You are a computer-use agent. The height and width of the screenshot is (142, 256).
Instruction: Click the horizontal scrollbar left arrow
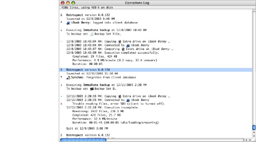pos(246,140)
